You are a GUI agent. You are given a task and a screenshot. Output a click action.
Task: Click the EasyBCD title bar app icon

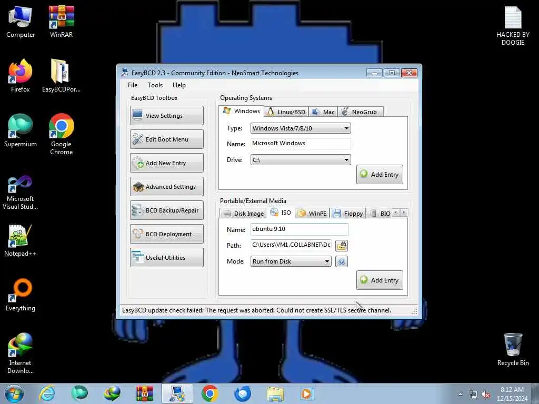(x=125, y=73)
